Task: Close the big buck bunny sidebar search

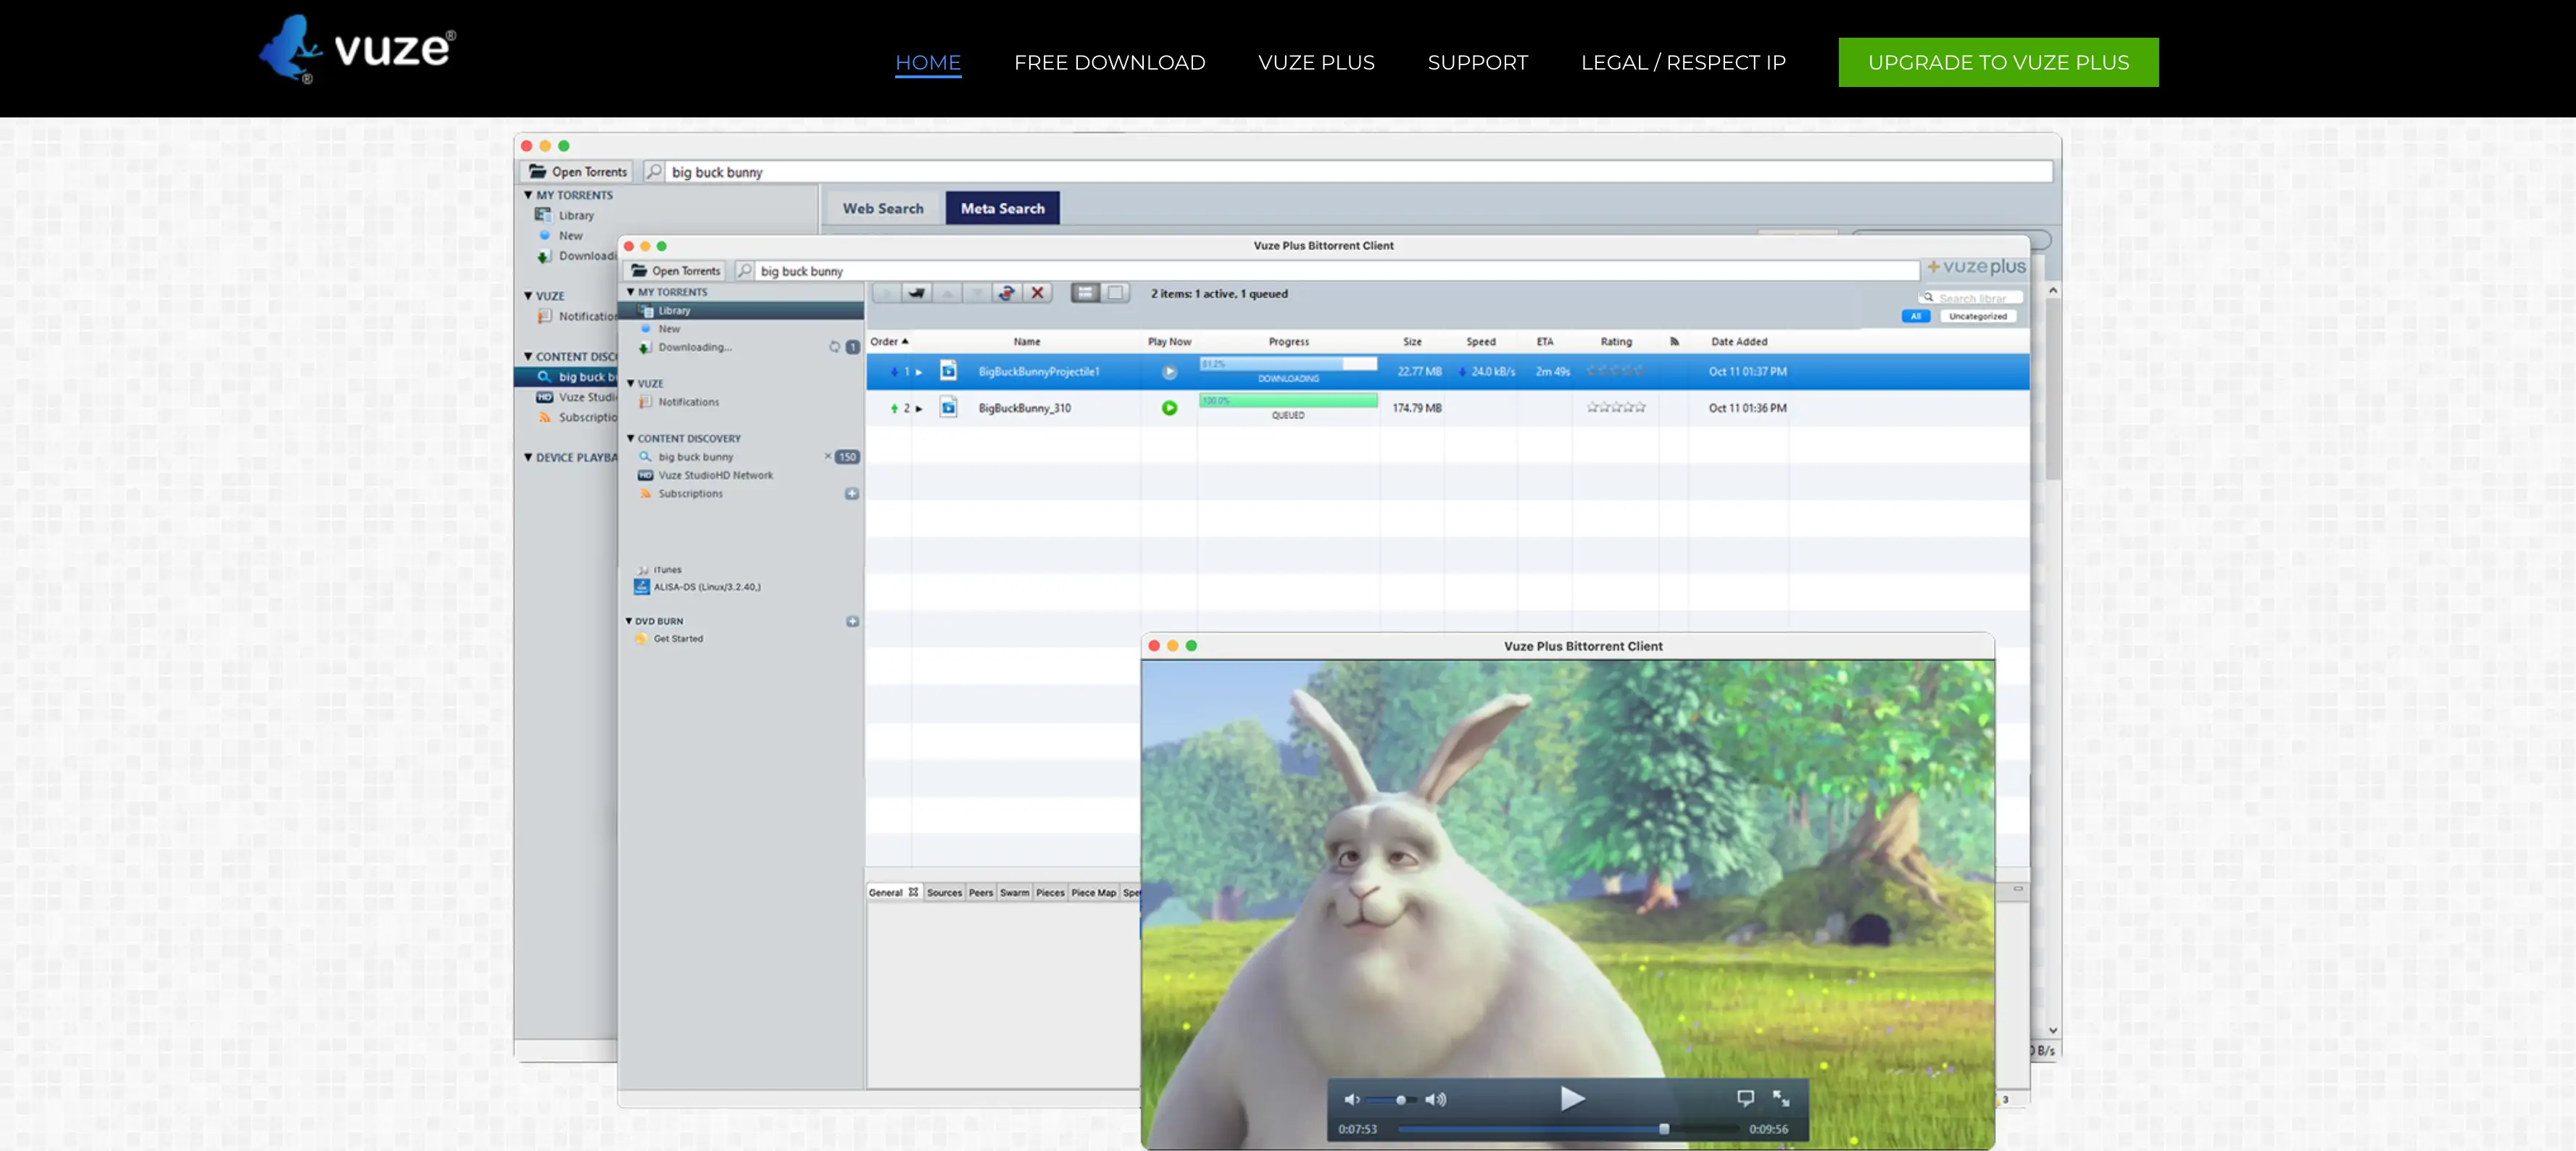Action: [x=827, y=456]
